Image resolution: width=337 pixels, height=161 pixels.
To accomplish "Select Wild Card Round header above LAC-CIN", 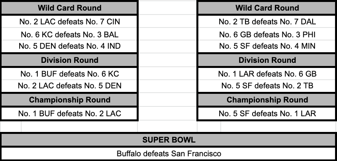I will point(70,8).
